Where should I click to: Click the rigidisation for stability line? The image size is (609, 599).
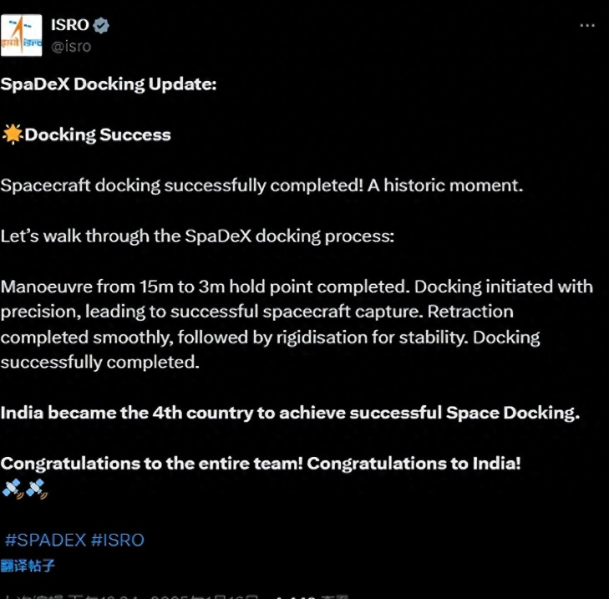coord(270,338)
